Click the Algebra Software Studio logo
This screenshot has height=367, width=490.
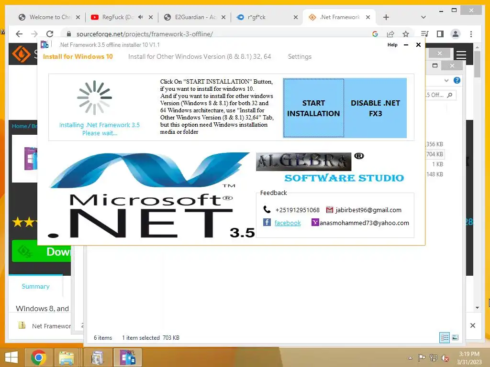pyautogui.click(x=330, y=167)
